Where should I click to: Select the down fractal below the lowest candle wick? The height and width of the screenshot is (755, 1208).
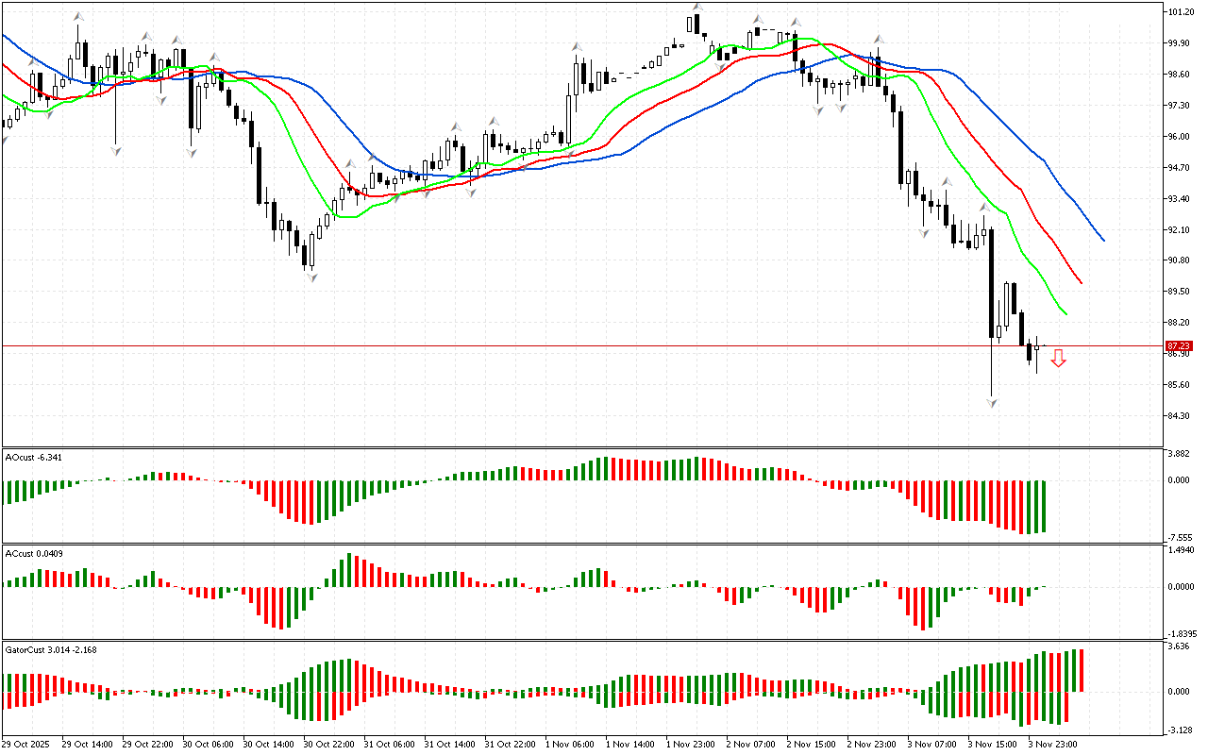(992, 403)
